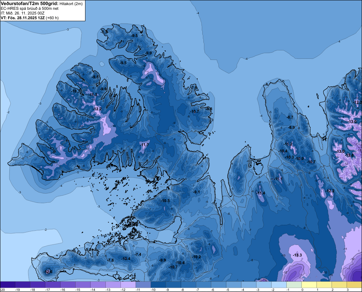Click the line 'EC-HRES spá brúuð á 500m net'
Image resolution: width=362 pixels, height=292 pixels.
tap(30, 8)
